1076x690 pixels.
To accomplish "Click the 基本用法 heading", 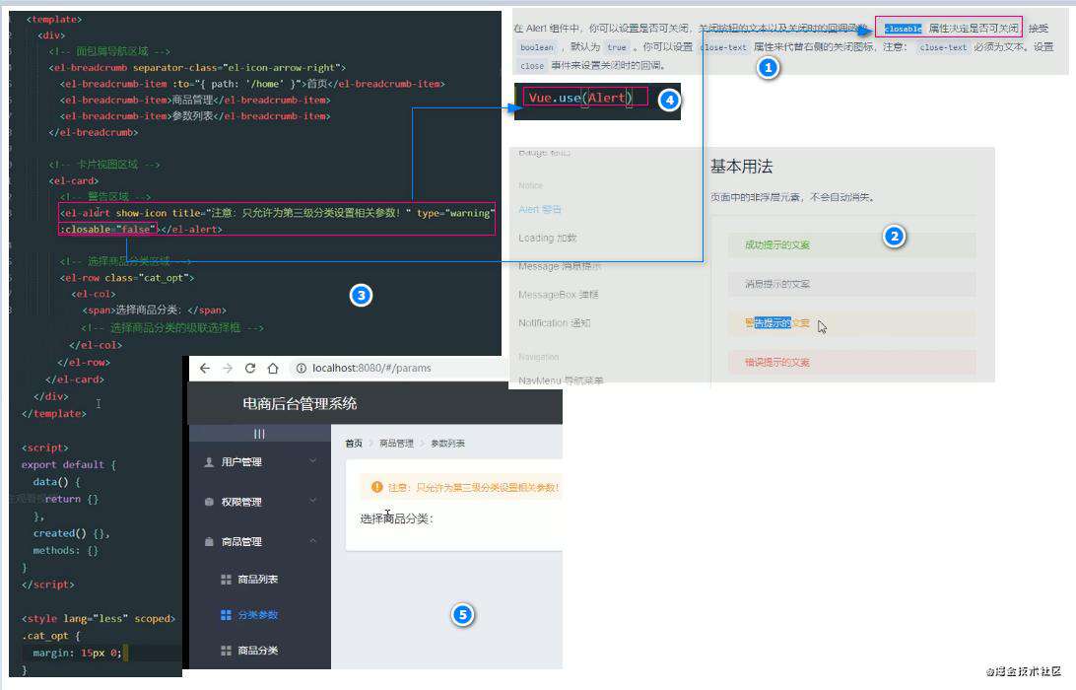I will (742, 167).
